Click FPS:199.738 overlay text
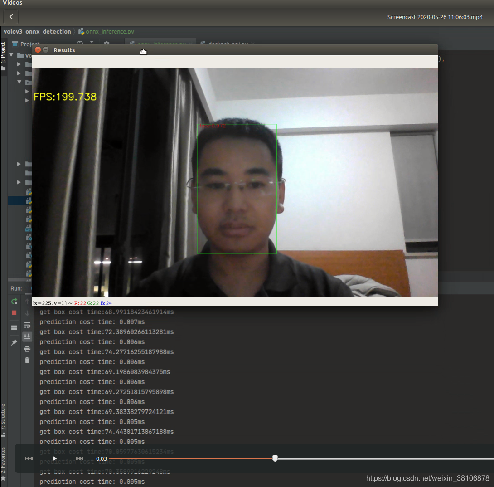Viewport: 494px width, 487px height. [65, 97]
